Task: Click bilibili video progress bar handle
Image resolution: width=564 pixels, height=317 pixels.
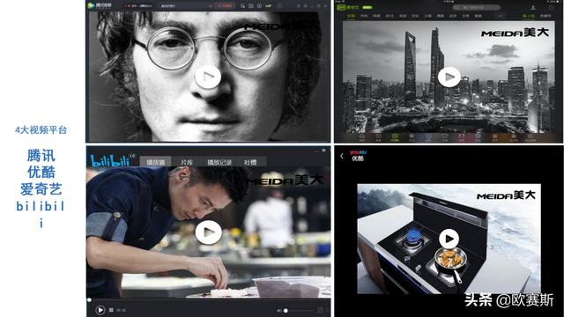Action: coord(89,299)
